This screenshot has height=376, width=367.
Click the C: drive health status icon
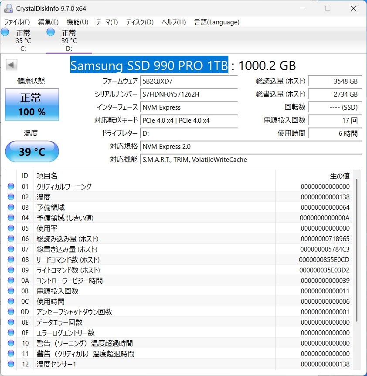pyautogui.click(x=4, y=32)
